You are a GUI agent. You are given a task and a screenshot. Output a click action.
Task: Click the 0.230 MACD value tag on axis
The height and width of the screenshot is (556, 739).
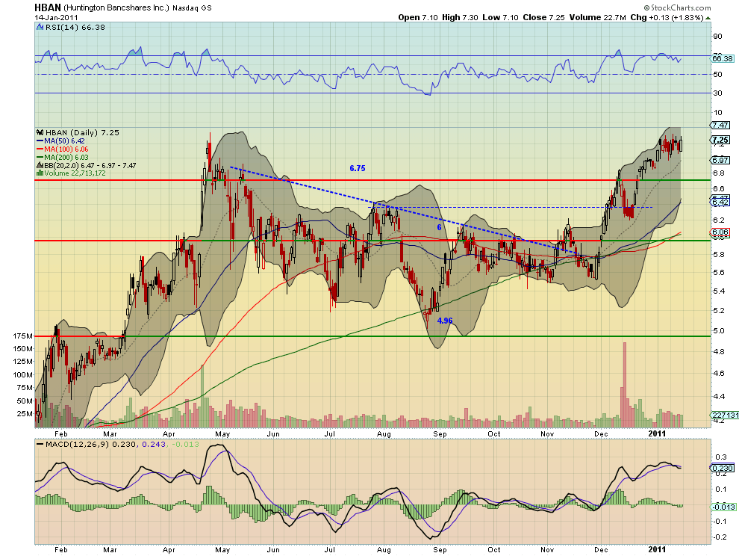coord(723,469)
